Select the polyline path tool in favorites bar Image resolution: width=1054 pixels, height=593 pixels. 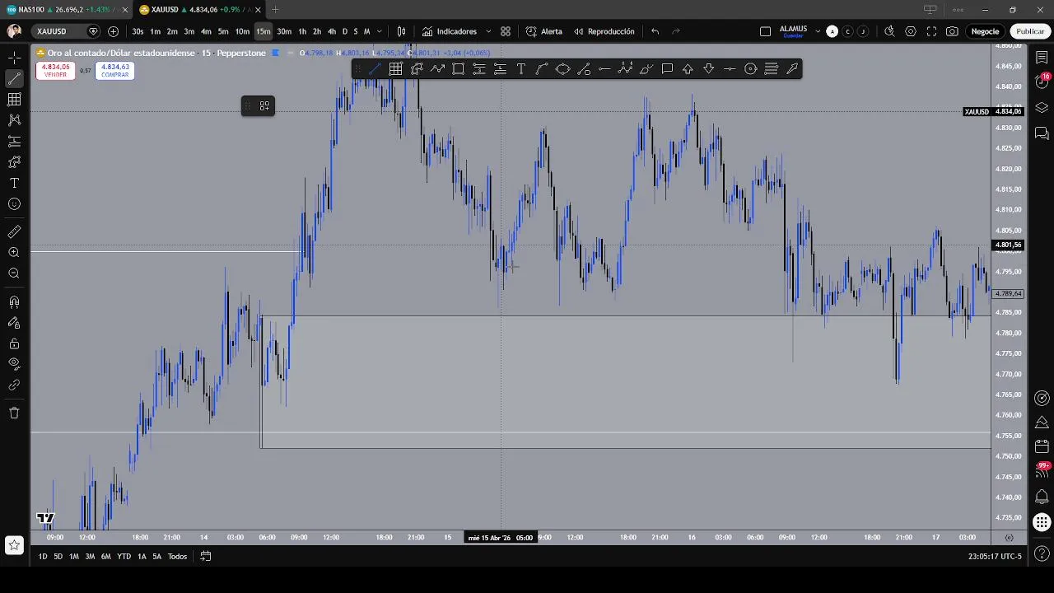(437, 69)
